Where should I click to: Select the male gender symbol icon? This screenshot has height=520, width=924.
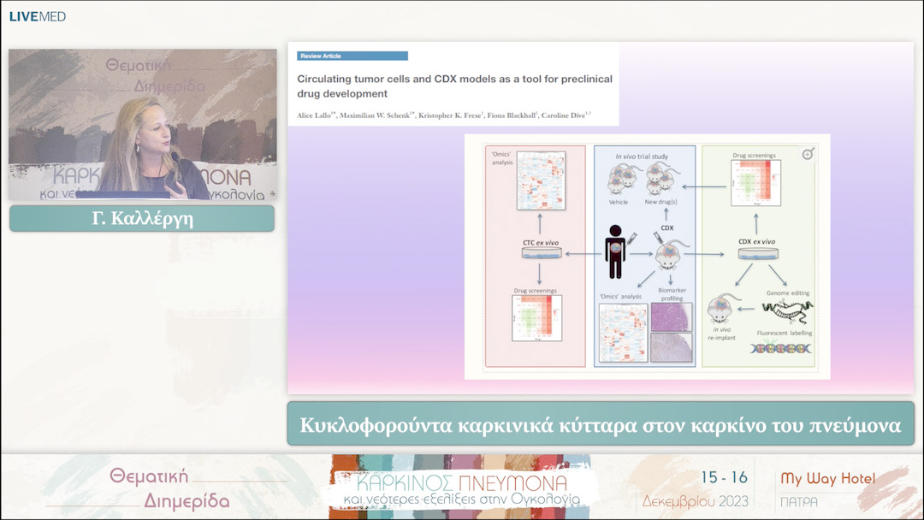tap(808, 154)
